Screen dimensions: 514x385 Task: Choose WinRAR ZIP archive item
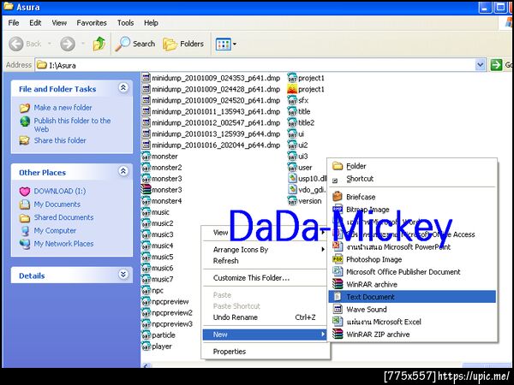pyautogui.click(x=412, y=335)
